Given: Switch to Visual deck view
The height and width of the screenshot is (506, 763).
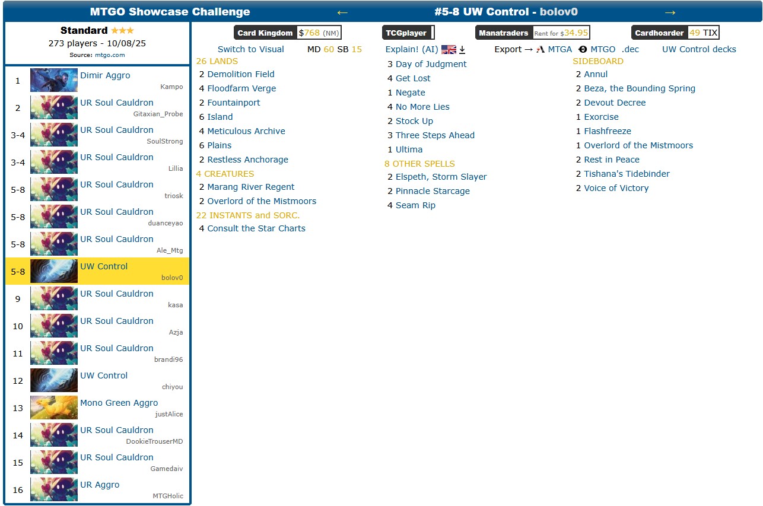Looking at the screenshot, I should click(251, 49).
